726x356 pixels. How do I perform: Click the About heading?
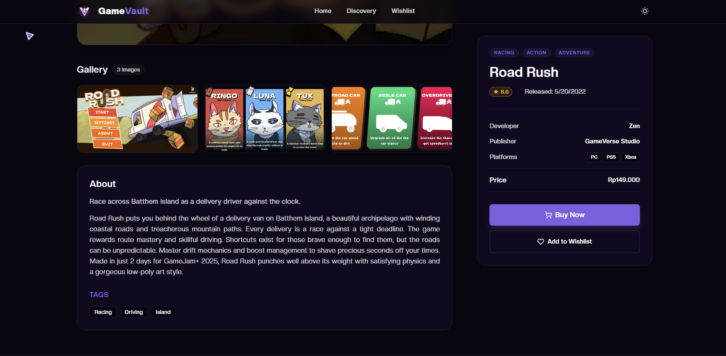click(x=103, y=184)
